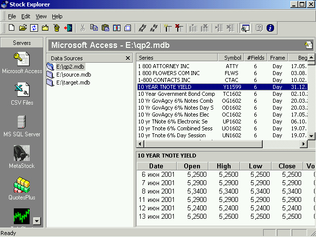
Task: Select the 10 yr Tnote 6% Day Session row
Action: (x=222, y=135)
